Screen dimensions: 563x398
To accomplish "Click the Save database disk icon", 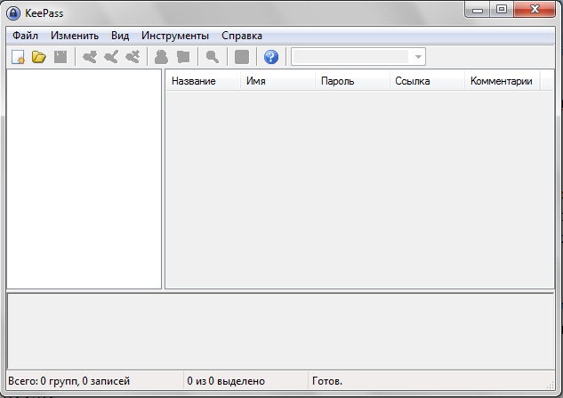I will click(60, 57).
